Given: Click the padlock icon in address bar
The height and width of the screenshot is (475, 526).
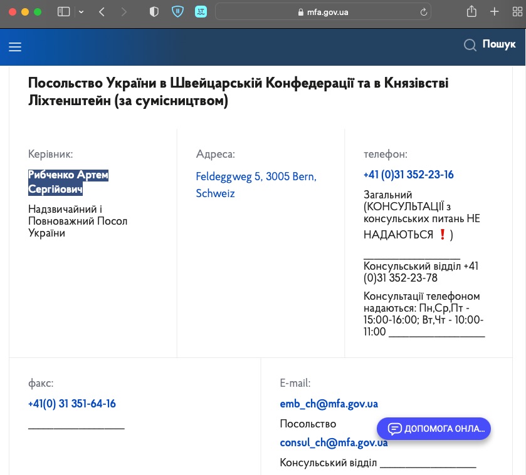Looking at the screenshot, I should coord(300,12).
